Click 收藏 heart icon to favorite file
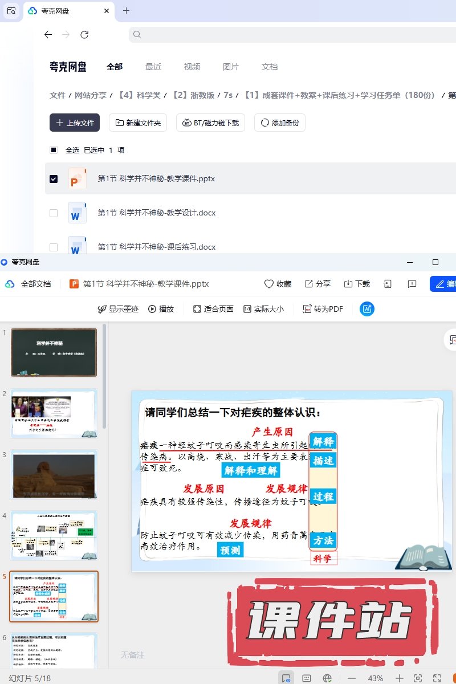The height and width of the screenshot is (684, 456). pyautogui.click(x=278, y=284)
